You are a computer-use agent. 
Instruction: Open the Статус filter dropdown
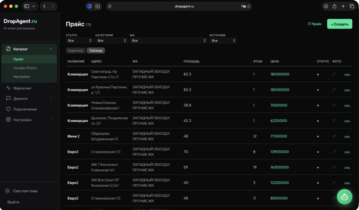[x=80, y=41]
